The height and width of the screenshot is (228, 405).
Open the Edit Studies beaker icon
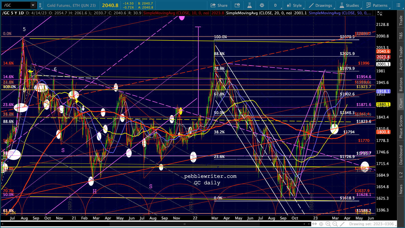click(x=249, y=5)
